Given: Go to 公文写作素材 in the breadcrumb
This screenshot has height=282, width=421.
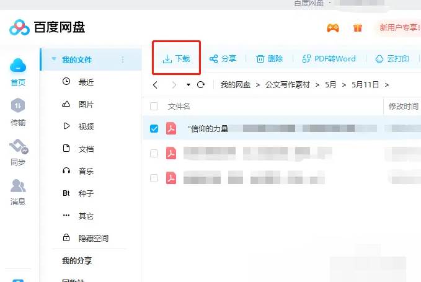Looking at the screenshot, I should coord(288,85).
